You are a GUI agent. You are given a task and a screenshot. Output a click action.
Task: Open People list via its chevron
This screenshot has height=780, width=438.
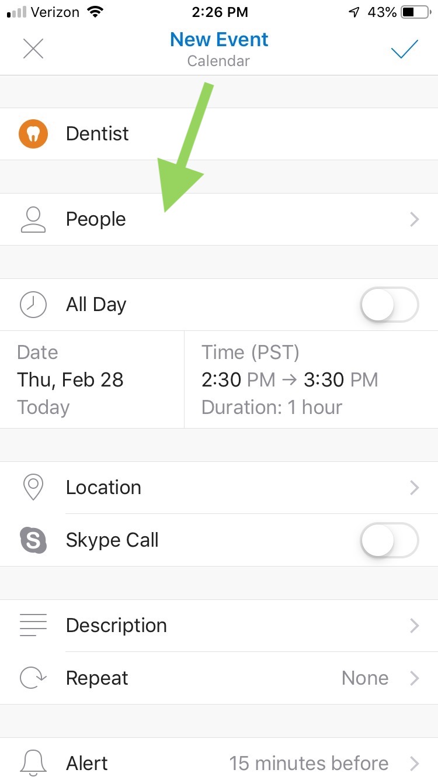click(x=414, y=219)
